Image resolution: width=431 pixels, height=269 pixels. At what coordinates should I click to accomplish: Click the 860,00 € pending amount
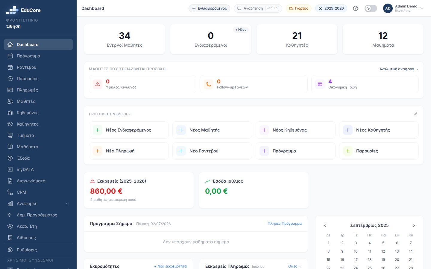tap(106, 191)
